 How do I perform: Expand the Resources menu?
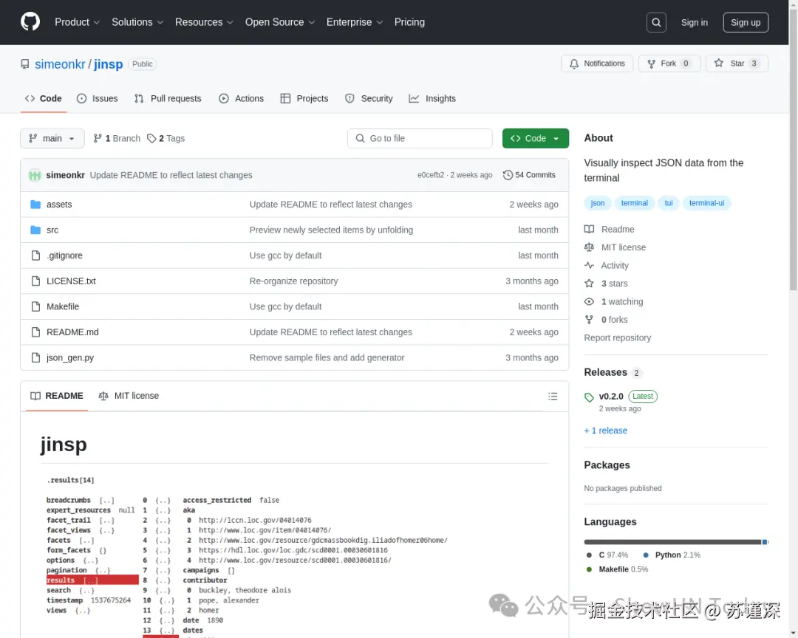coord(204,22)
